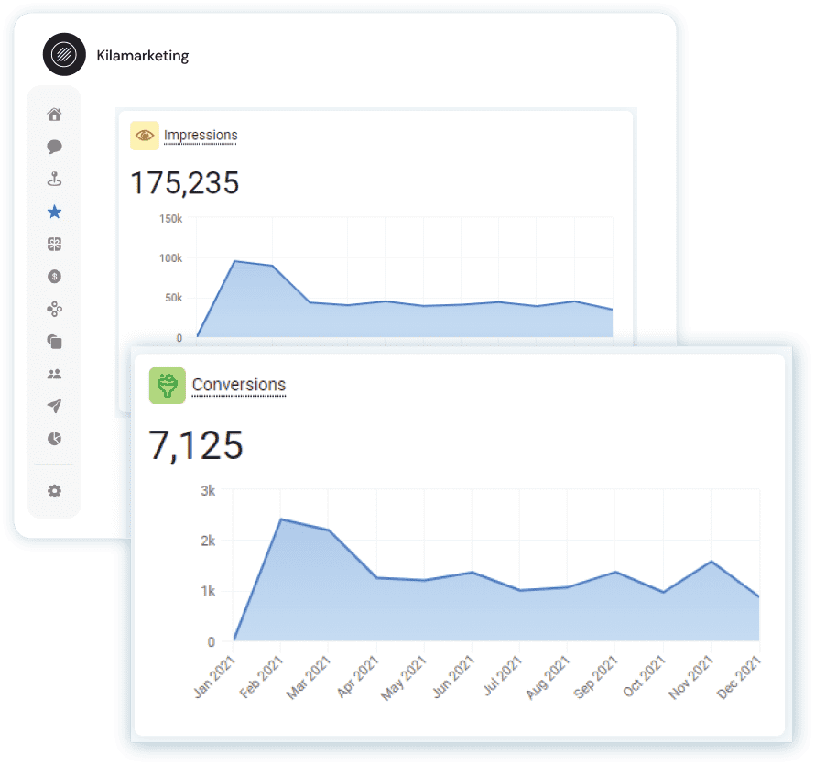The width and height of the screenshot is (815, 765).
Task: Click the 150k label on Impressions axis
Action: click(x=171, y=218)
